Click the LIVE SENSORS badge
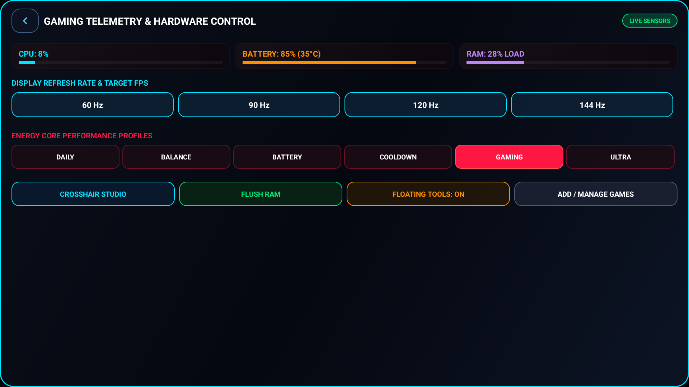689x387 pixels. click(650, 21)
